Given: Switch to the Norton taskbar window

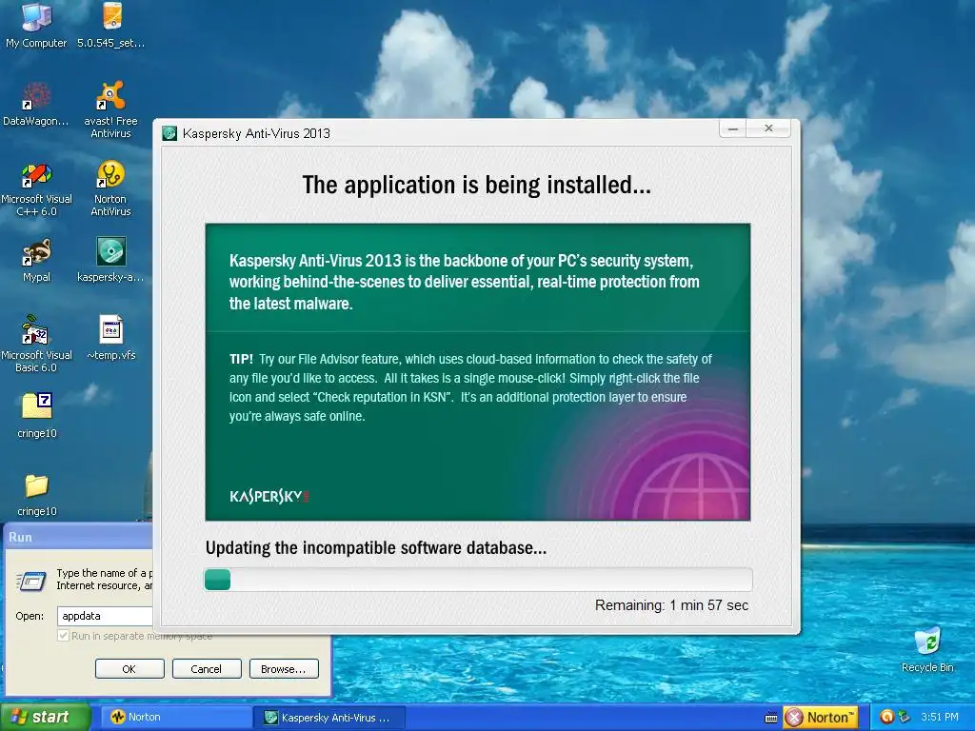Looking at the screenshot, I should point(176,718).
